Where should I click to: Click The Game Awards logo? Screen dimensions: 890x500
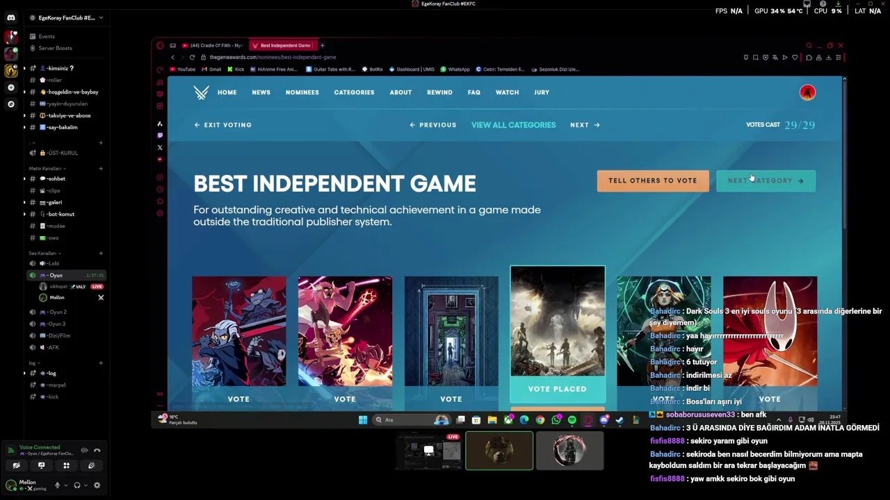tap(201, 92)
